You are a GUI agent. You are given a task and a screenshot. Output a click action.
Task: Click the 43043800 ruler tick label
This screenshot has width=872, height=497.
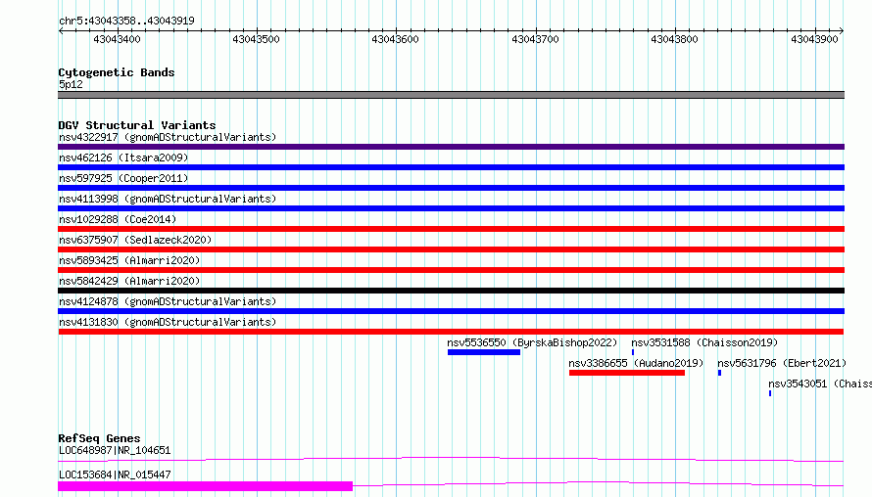coord(674,39)
